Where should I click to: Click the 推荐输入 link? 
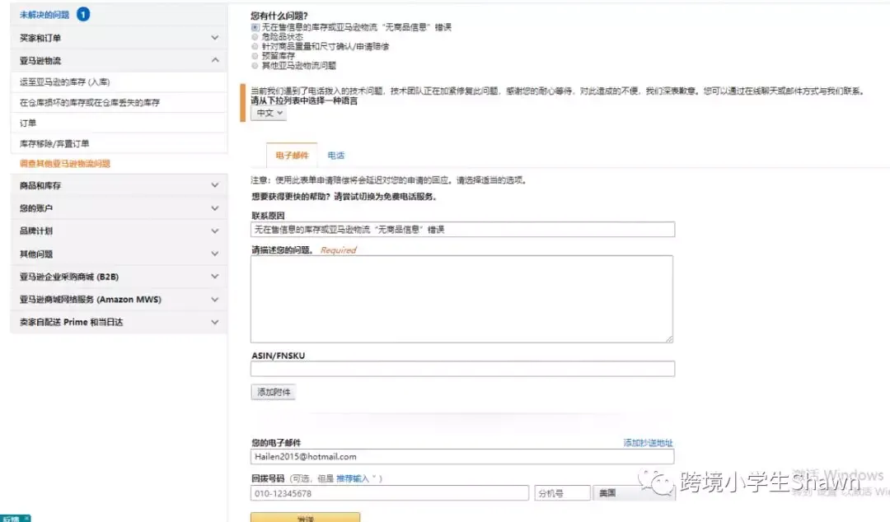(353, 478)
